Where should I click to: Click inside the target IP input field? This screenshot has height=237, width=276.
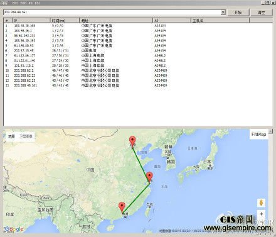pyautogui.click(x=112, y=12)
